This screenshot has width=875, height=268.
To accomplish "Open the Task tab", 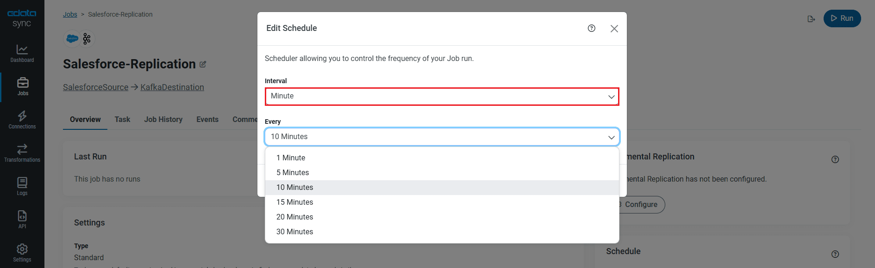I will click(x=122, y=120).
